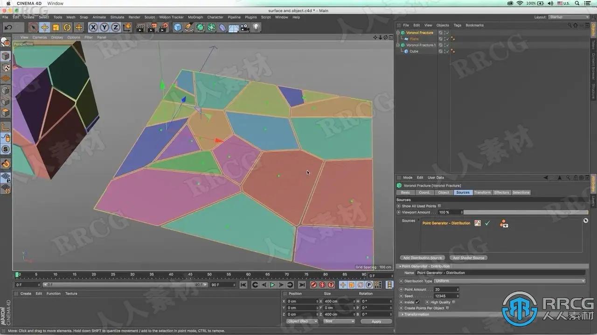
Task: Click the Viewport Amount slider bar
Action: (x=525, y=212)
